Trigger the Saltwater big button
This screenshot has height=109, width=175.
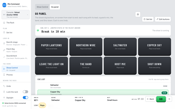tap(120, 47)
